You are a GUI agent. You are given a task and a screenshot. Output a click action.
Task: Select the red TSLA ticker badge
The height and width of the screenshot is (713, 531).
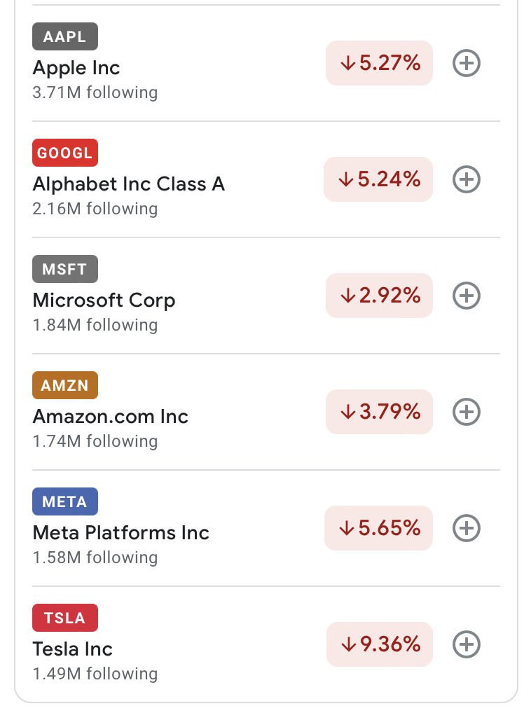pos(64,618)
